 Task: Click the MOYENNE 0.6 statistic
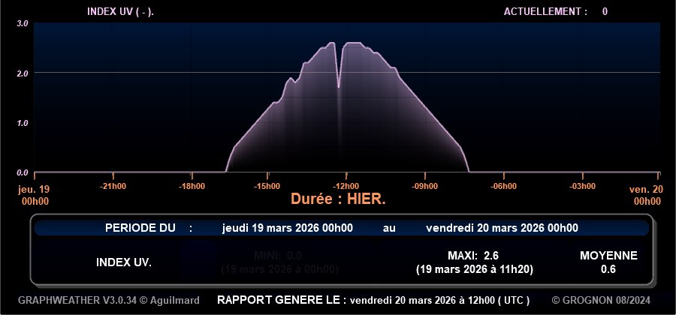[x=608, y=262]
